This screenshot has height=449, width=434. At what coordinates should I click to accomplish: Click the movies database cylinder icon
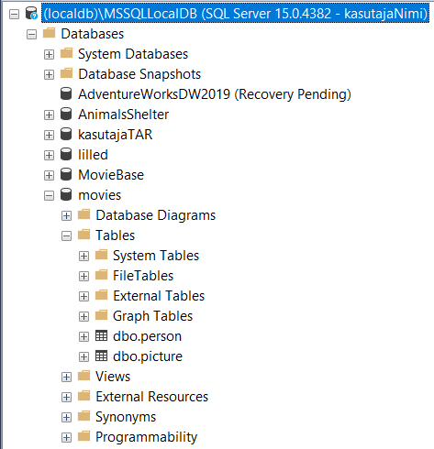tap(66, 194)
